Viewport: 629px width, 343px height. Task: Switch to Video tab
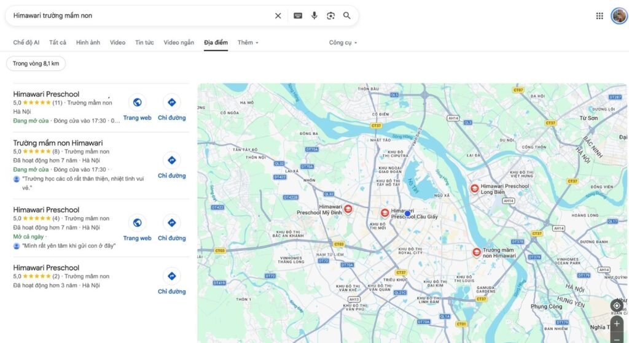point(117,42)
